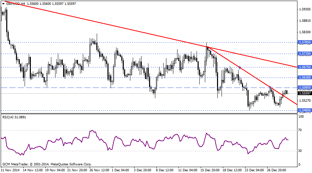Select the purple RSI indicator line
The image size is (312, 173).
coord(118,138)
